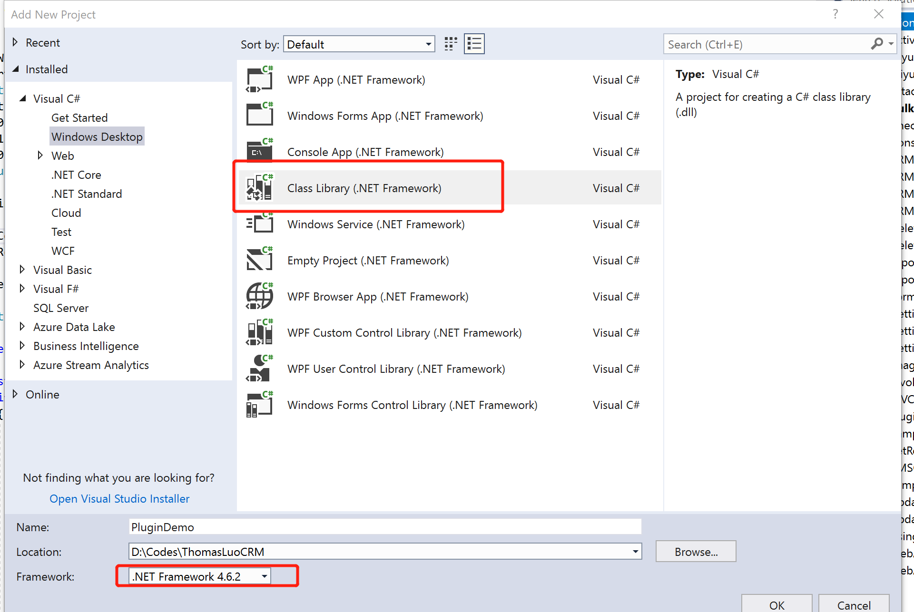Select the WPF Custom Control Library icon
This screenshot has height=612, width=914.
point(259,332)
